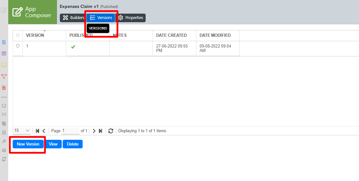Viewport: 359px width, 181px height.
Task: Click the faded edit pencil icon at top-left
Action: point(4,10)
